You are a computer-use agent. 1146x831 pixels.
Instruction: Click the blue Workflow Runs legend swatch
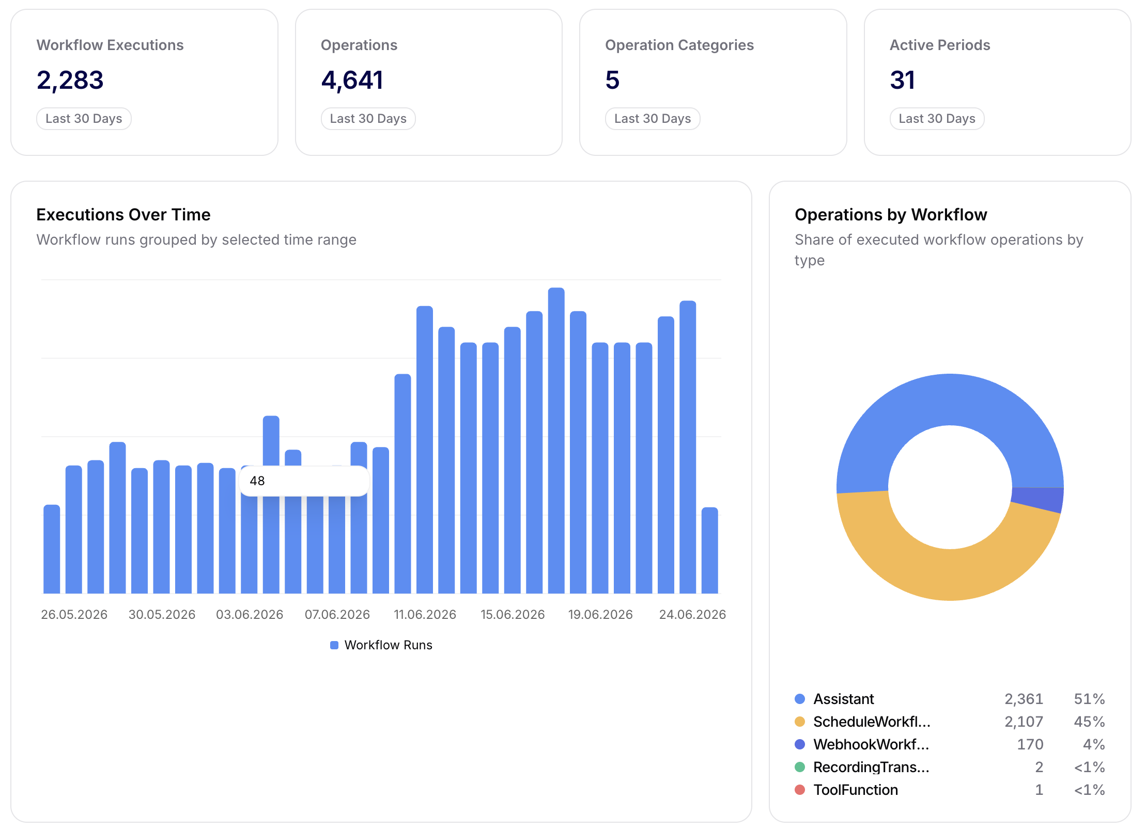point(334,645)
